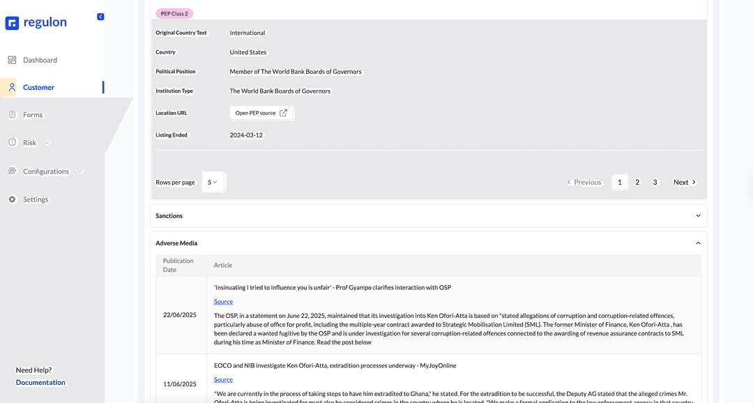Go to the Dashboard menu item

40,60
